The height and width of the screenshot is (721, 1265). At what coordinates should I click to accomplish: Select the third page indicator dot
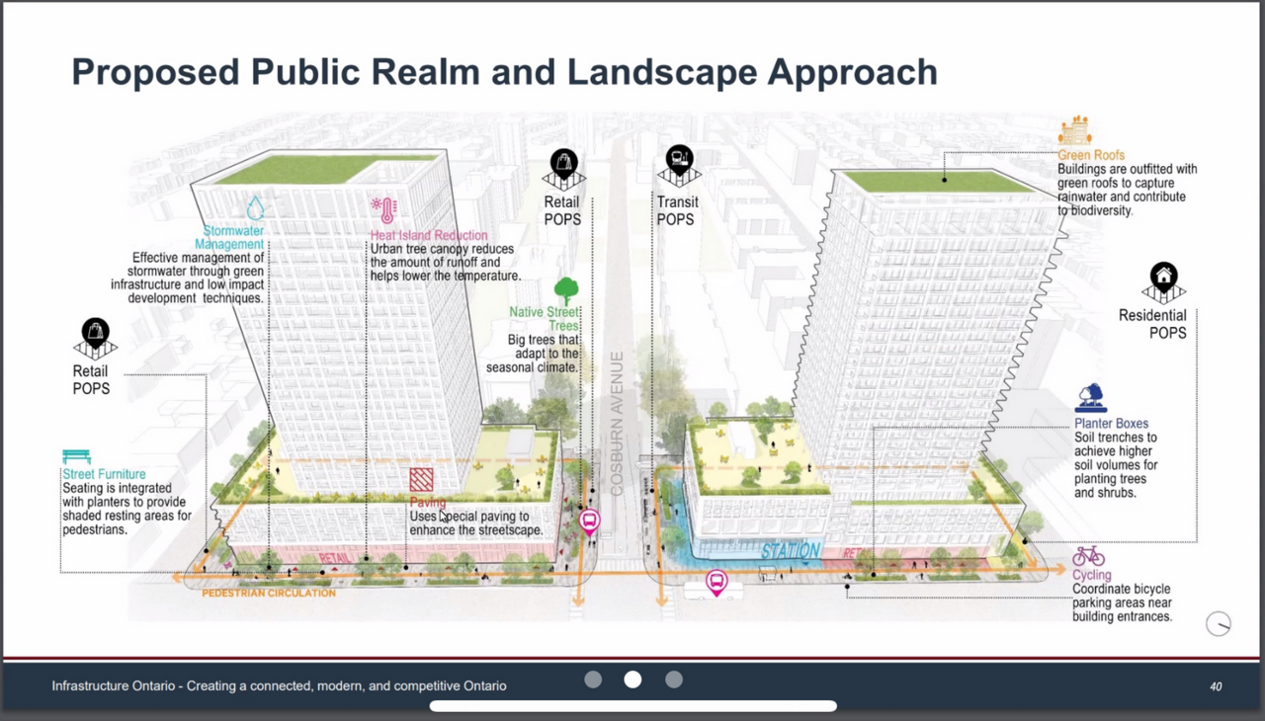pyautogui.click(x=674, y=680)
